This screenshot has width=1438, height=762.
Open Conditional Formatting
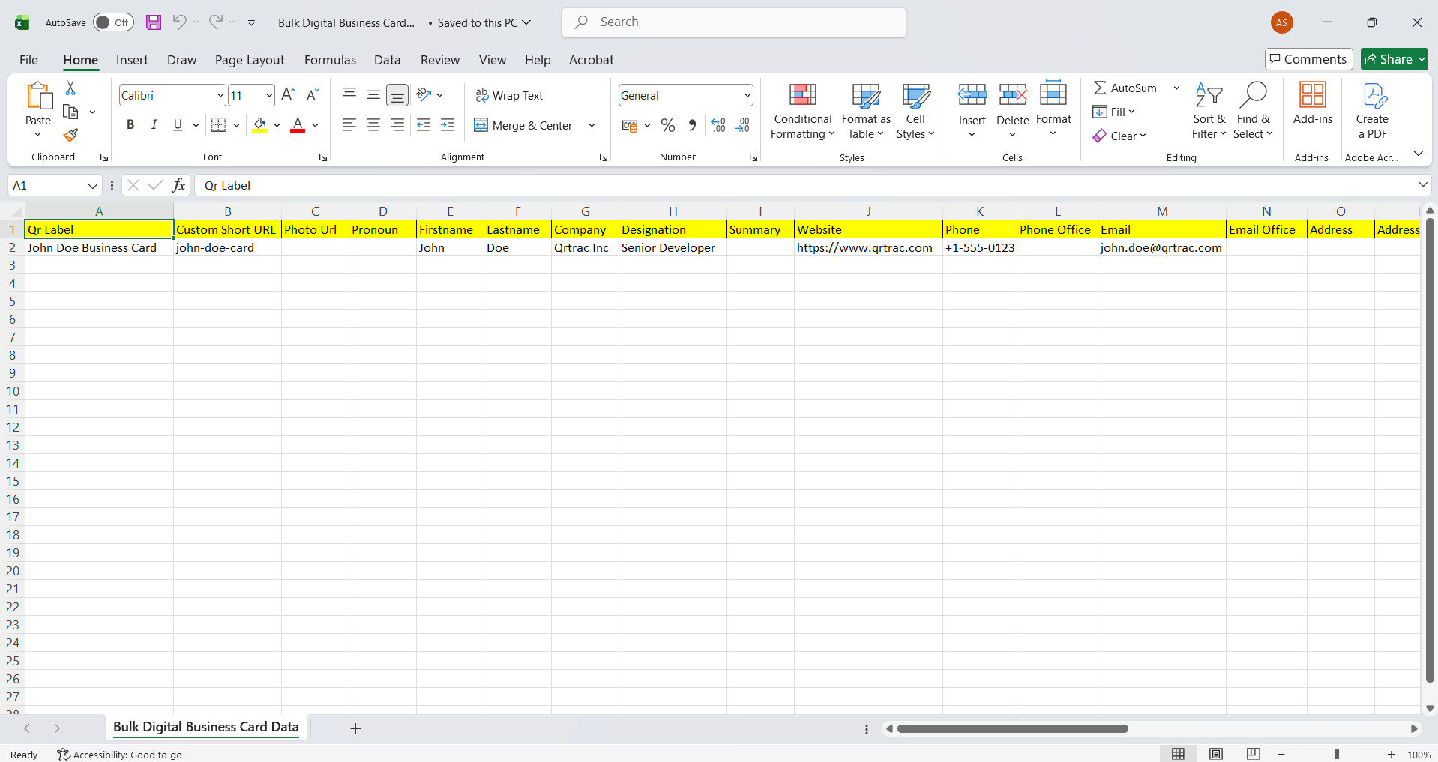[801, 110]
